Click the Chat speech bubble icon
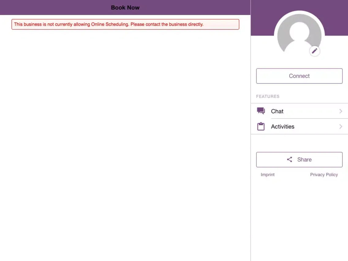This screenshot has width=348, height=261. pos(261,111)
